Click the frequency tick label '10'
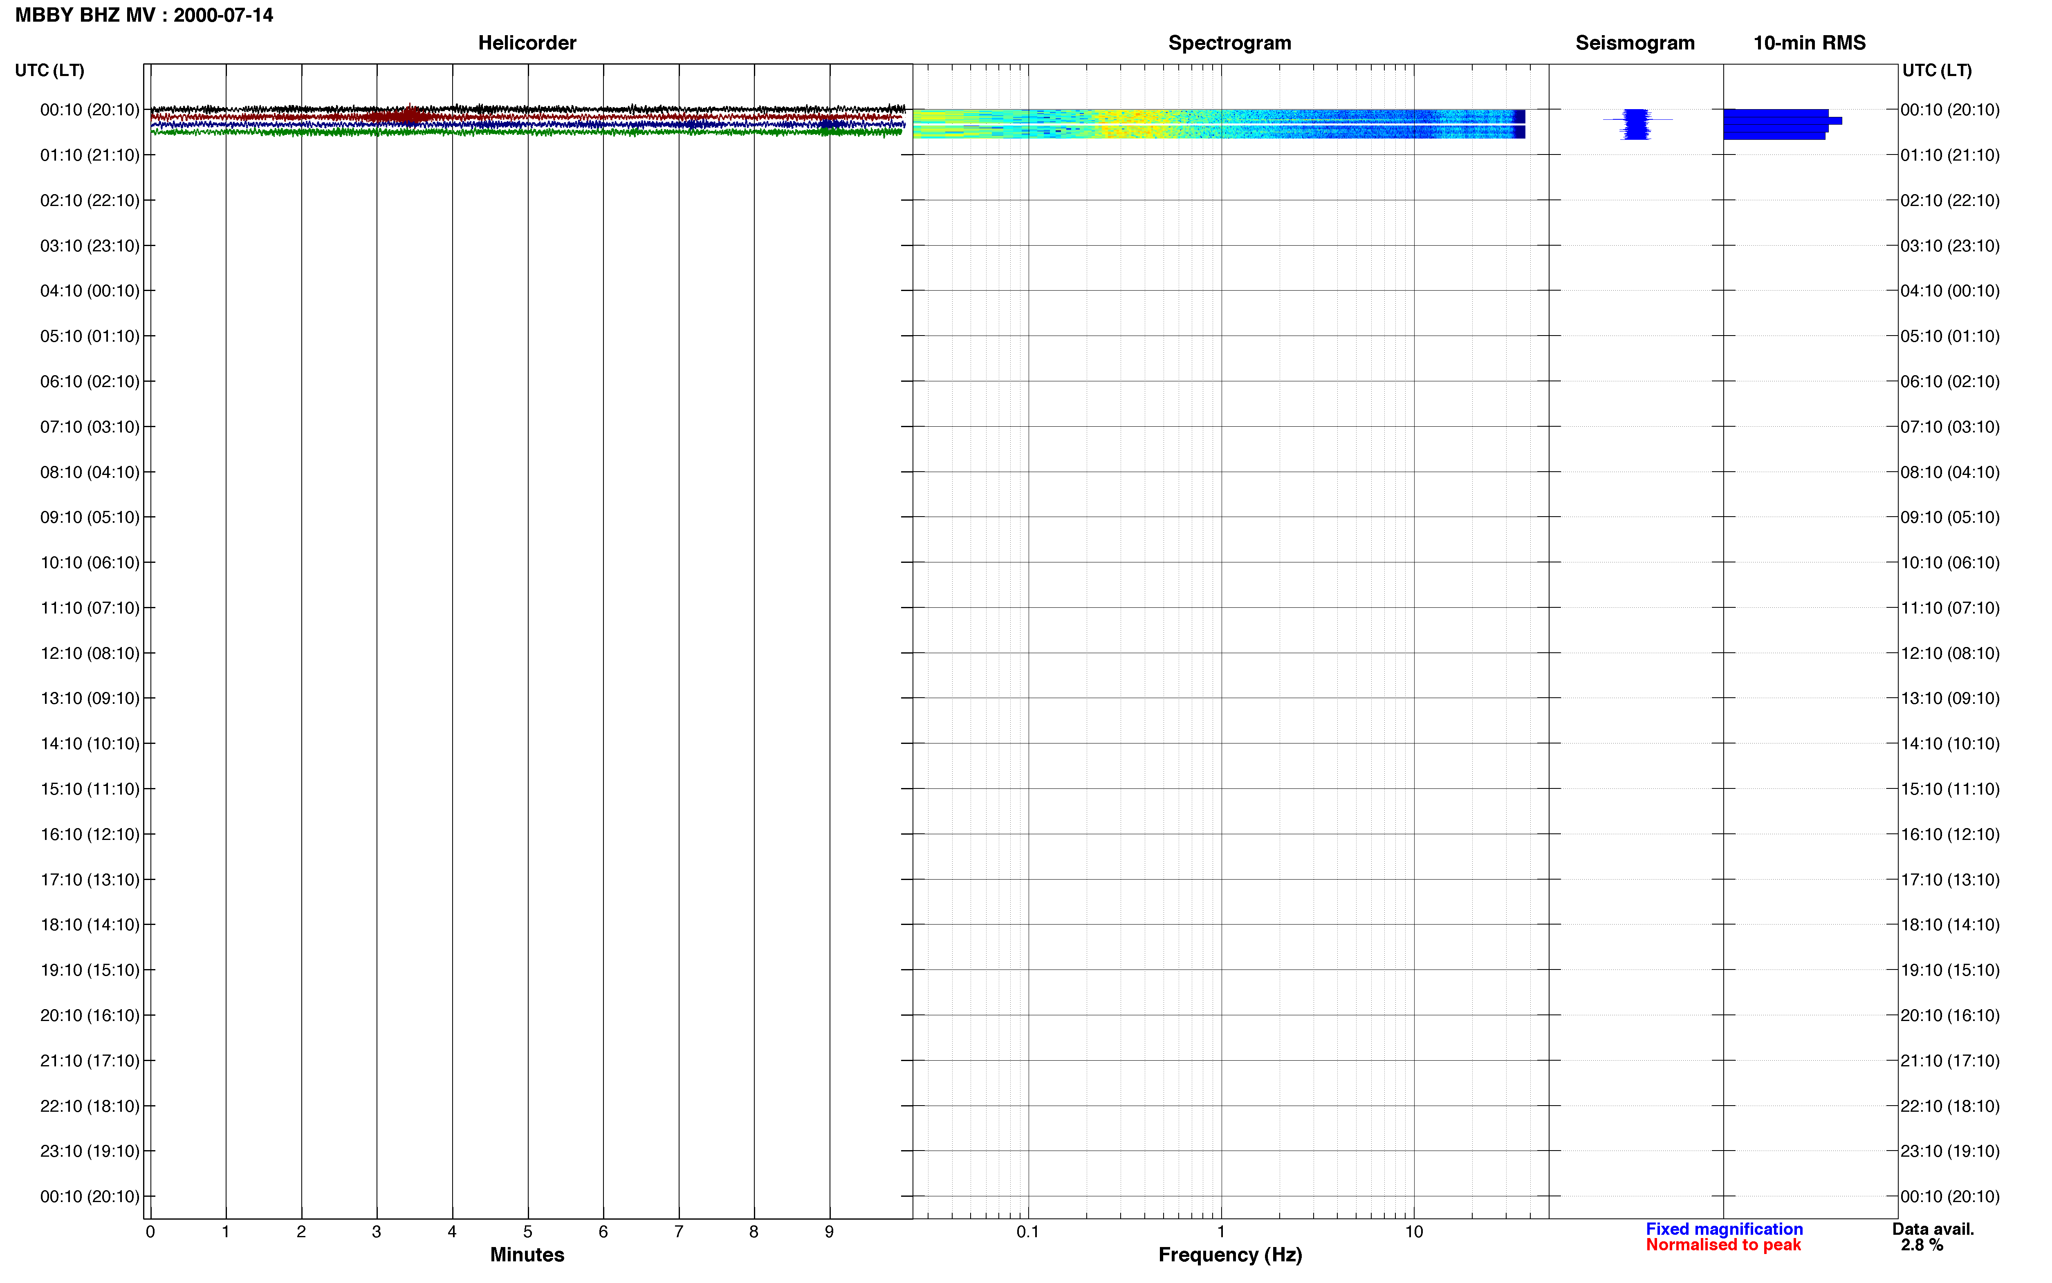 pos(1414,1232)
